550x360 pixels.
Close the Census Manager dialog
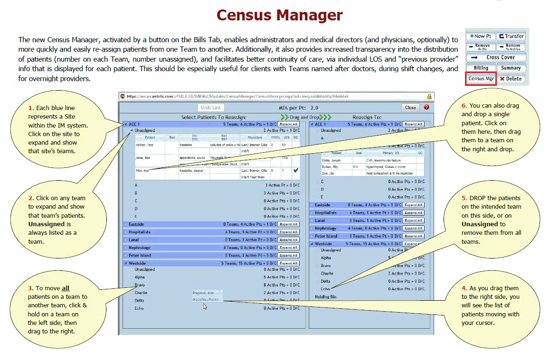[410, 108]
